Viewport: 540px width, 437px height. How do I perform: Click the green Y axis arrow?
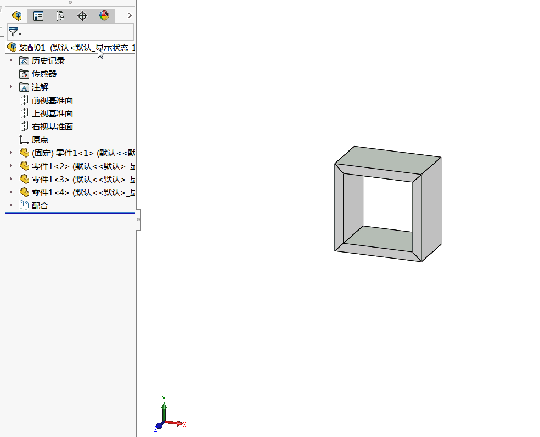coord(164,405)
